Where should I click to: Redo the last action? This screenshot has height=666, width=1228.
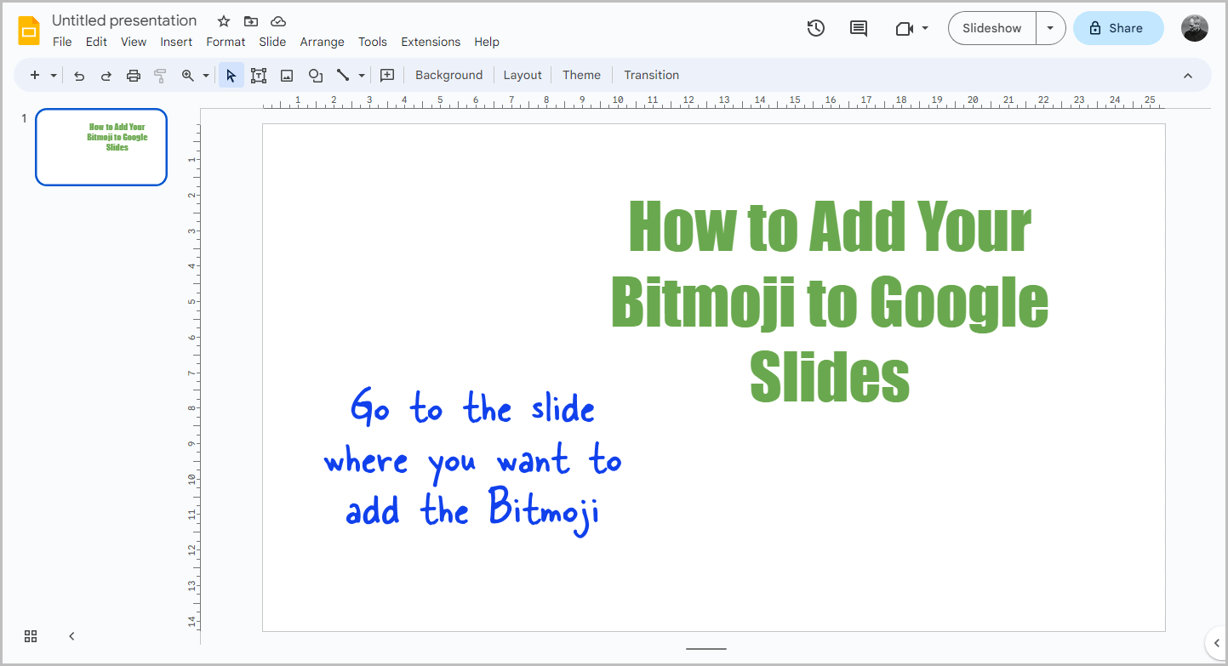tap(106, 75)
